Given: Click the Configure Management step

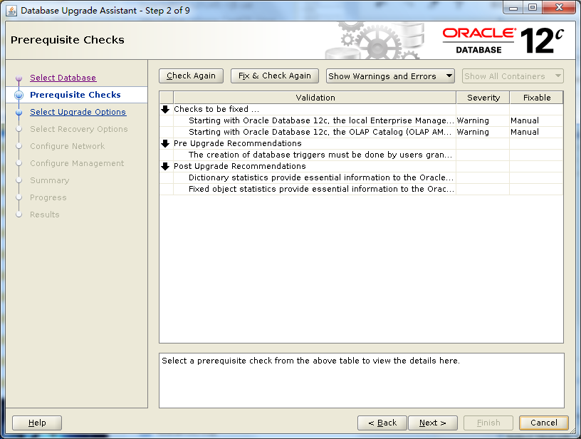Looking at the screenshot, I should pyautogui.click(x=77, y=163).
